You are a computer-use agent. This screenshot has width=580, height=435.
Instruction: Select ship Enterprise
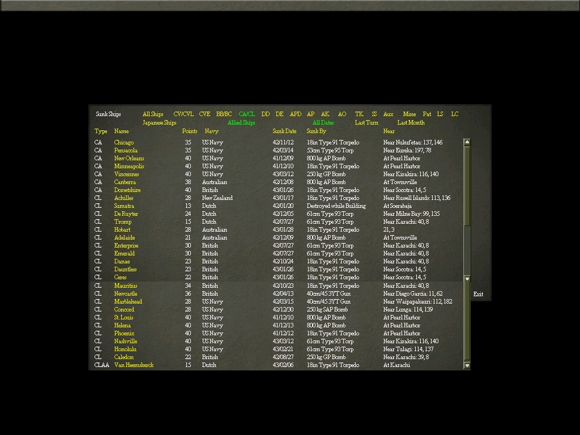[126, 246]
